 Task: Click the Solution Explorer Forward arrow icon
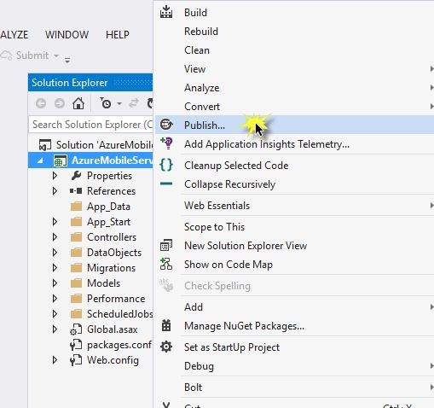click(60, 103)
